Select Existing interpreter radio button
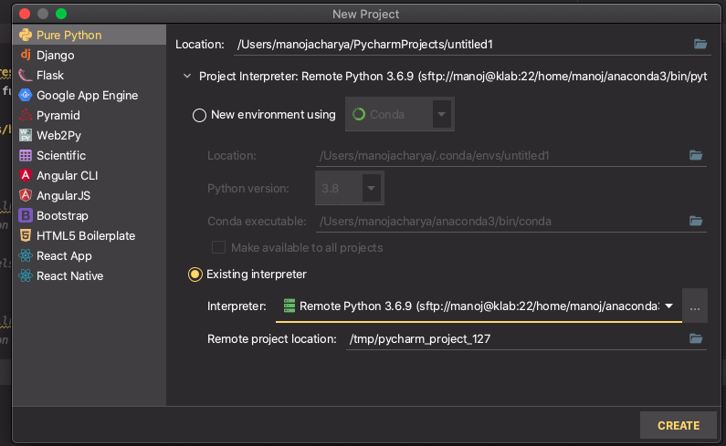Viewport: 726px width, 446px height. coord(195,275)
